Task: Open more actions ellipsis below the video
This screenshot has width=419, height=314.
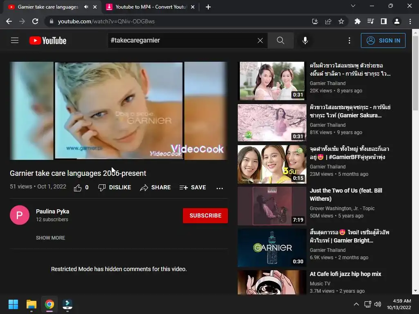Action: [220, 188]
